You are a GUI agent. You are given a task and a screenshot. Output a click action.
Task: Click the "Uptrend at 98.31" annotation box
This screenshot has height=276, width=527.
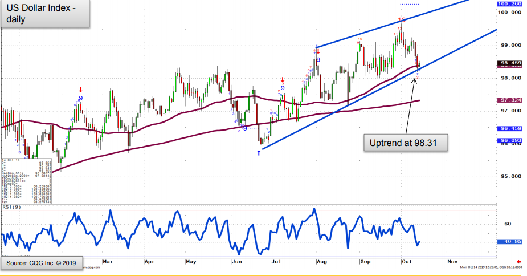pos(406,143)
